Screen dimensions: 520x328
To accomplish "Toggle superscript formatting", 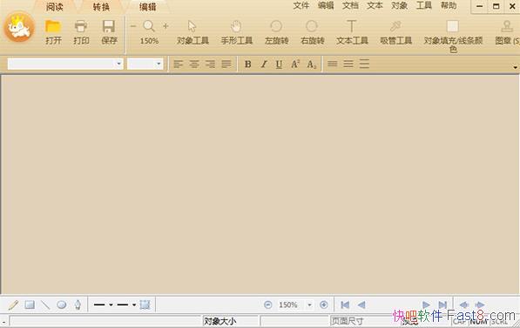I will pos(295,64).
